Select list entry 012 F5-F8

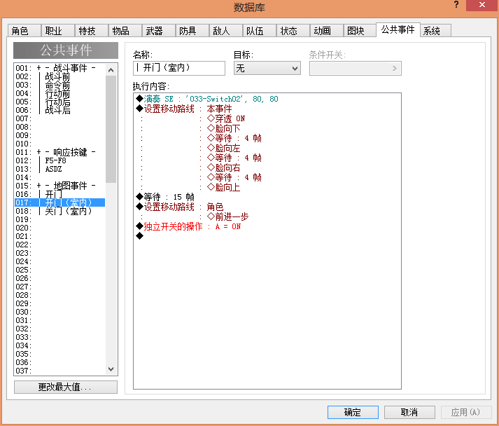(x=59, y=160)
